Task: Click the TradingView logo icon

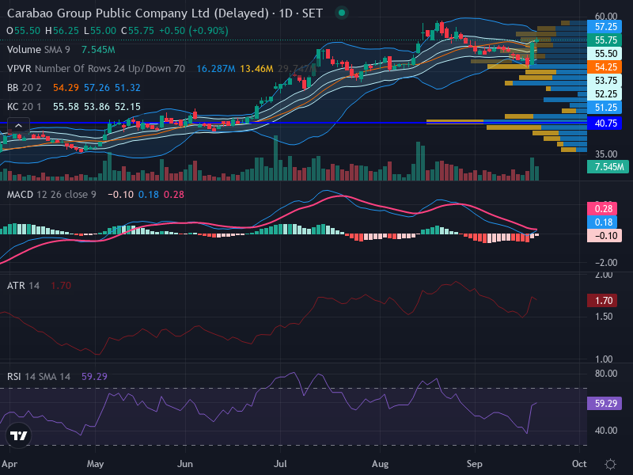Action: [x=18, y=435]
